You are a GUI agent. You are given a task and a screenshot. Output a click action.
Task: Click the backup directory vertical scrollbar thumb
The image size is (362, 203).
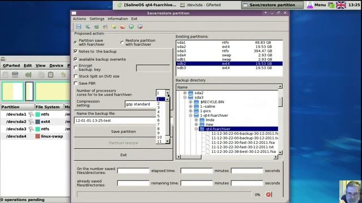point(281,102)
